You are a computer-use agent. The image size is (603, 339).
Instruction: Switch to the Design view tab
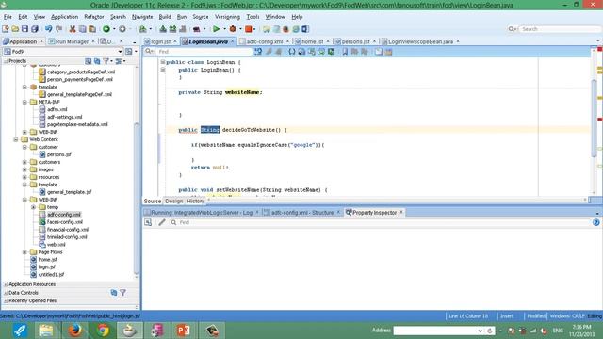(x=173, y=201)
